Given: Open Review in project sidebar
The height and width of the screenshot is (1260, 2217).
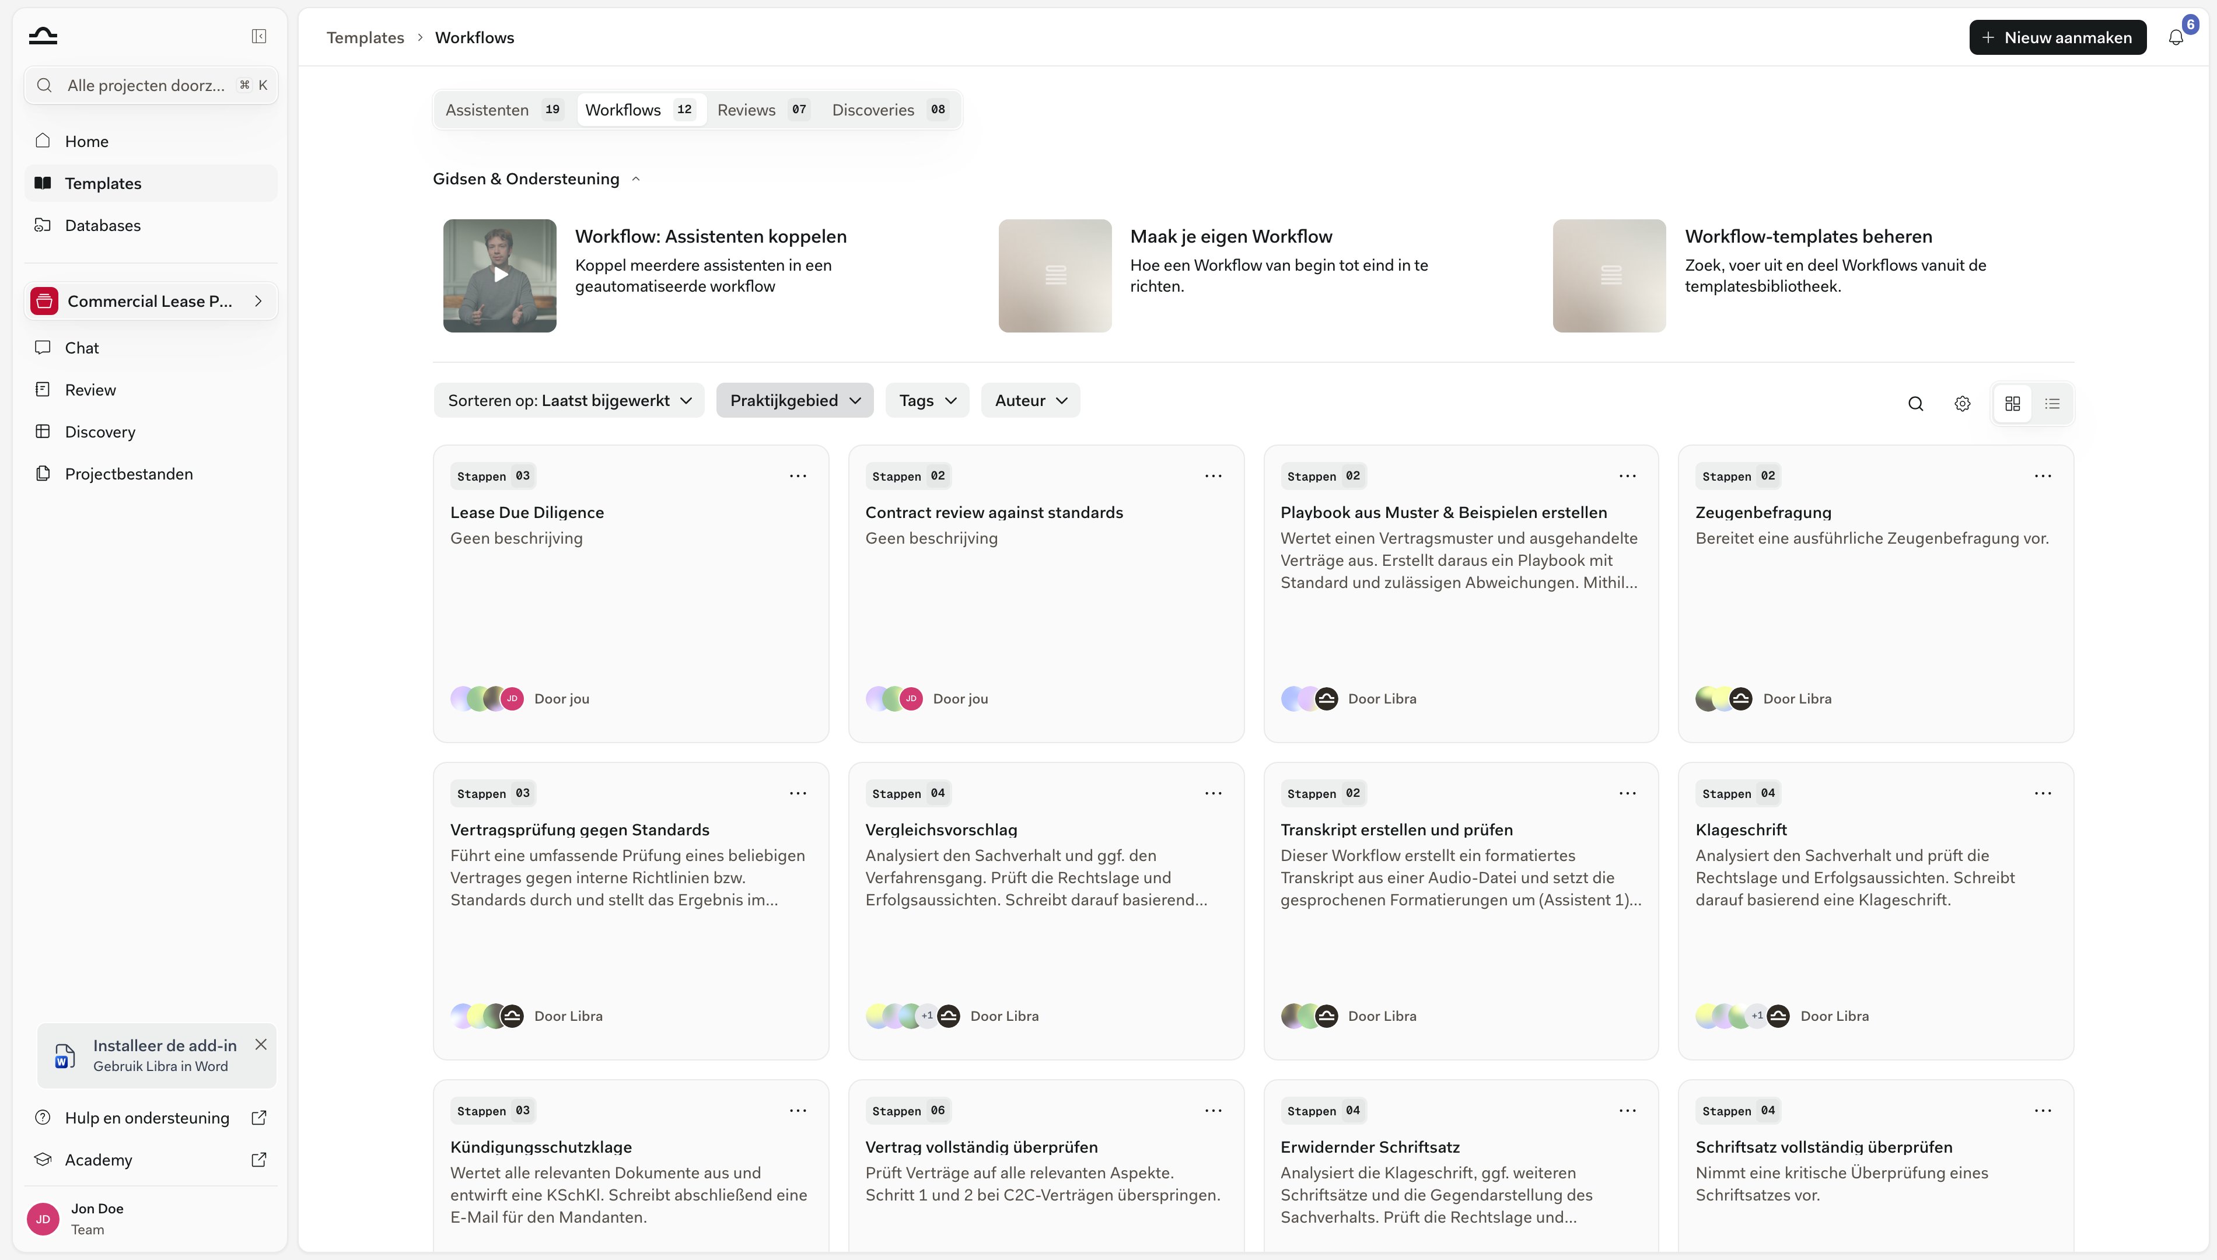Looking at the screenshot, I should 151,390.
